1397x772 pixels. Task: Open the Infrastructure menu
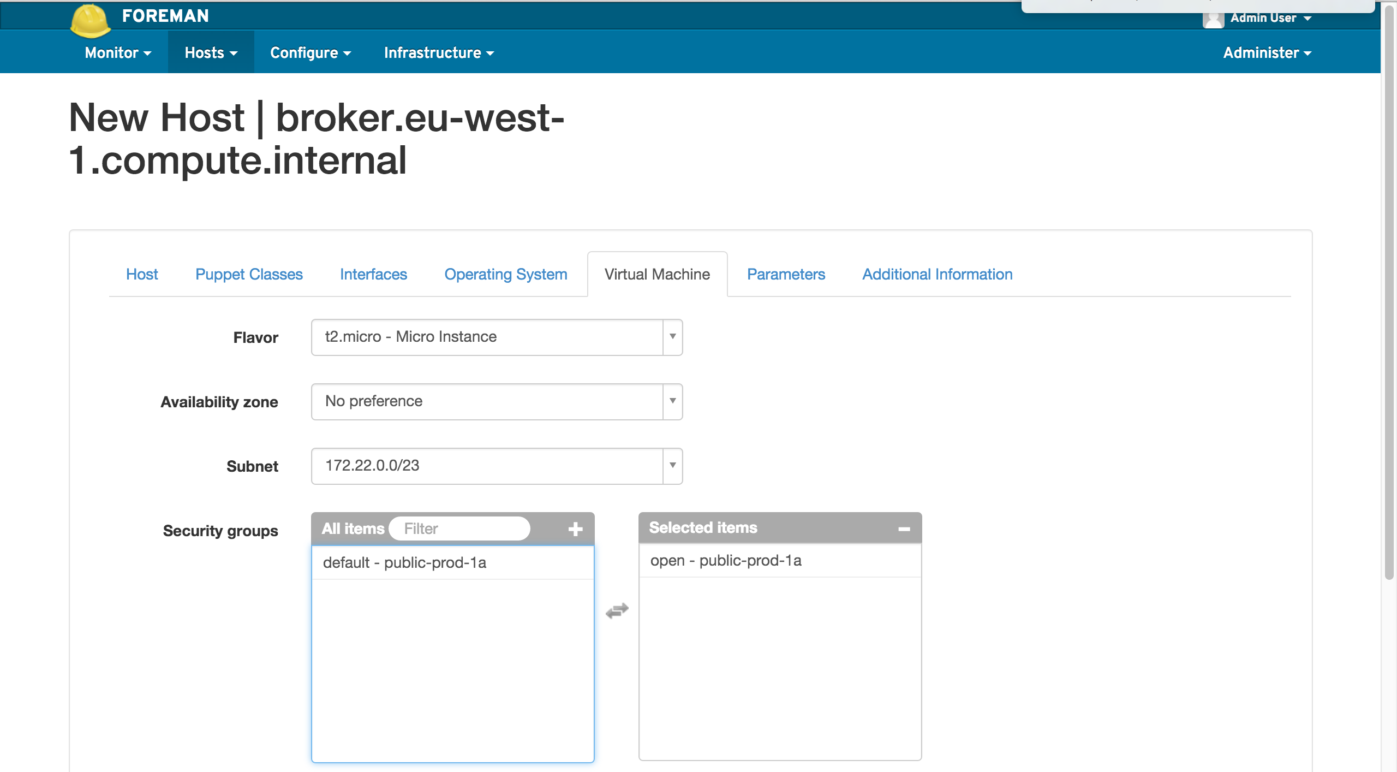[439, 52]
